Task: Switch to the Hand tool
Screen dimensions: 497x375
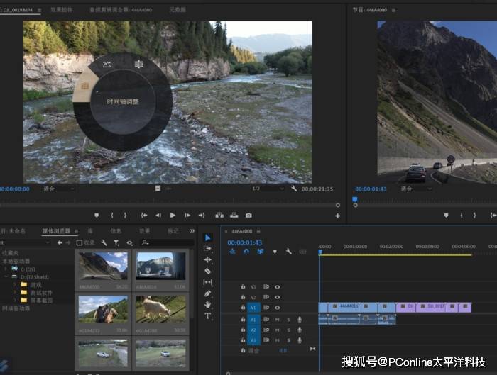Action: coord(207,305)
